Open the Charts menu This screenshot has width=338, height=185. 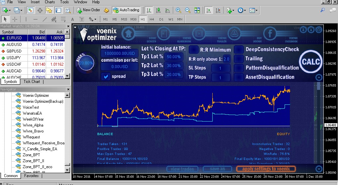pos(50,2)
